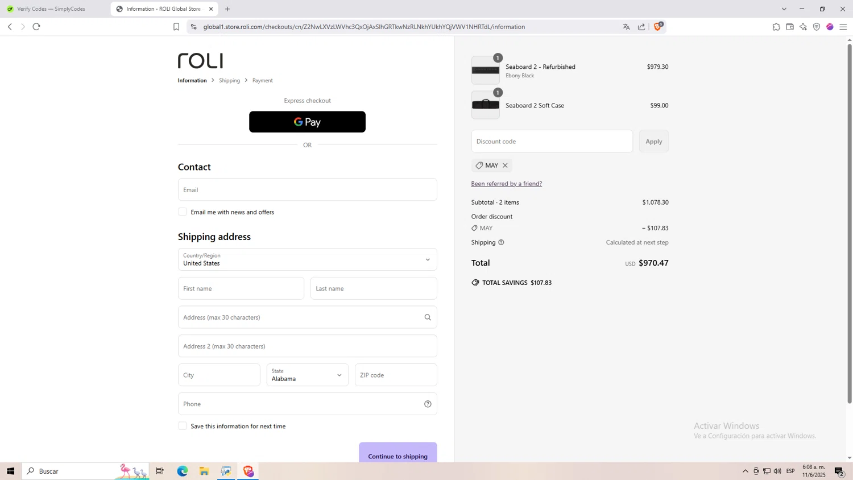
Task: Click Continue to shipping button
Action: 398,454
